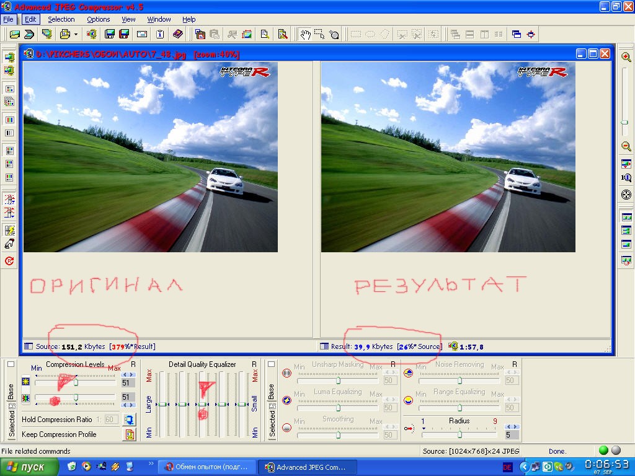Click the zoom out magnifier icon
Image resolution: width=635 pixels, height=476 pixels.
(626, 147)
